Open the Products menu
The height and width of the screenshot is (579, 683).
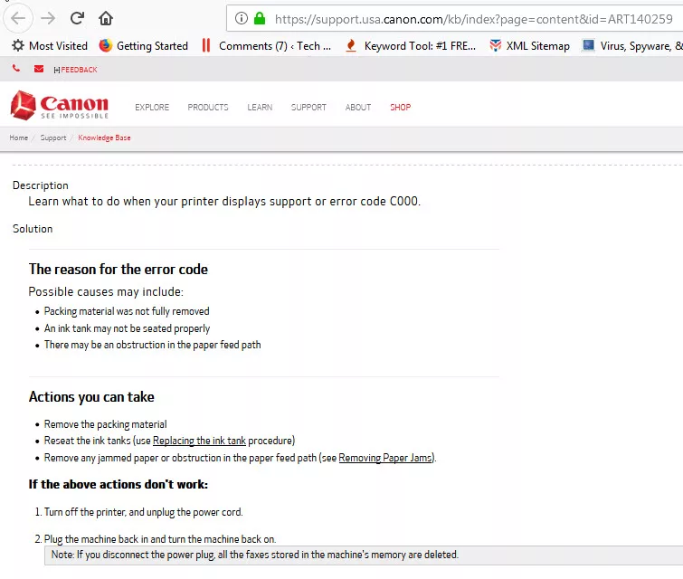208,107
